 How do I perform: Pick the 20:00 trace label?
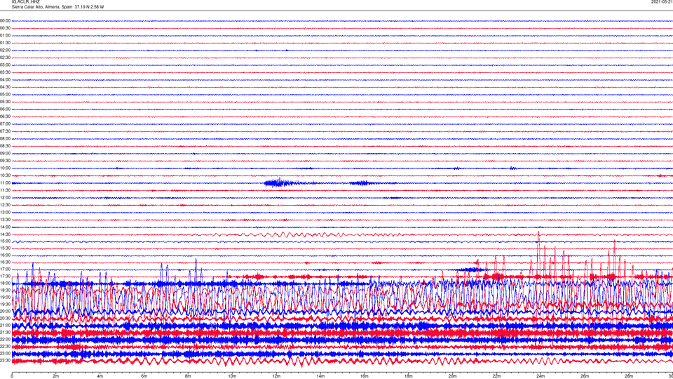click(x=5, y=311)
